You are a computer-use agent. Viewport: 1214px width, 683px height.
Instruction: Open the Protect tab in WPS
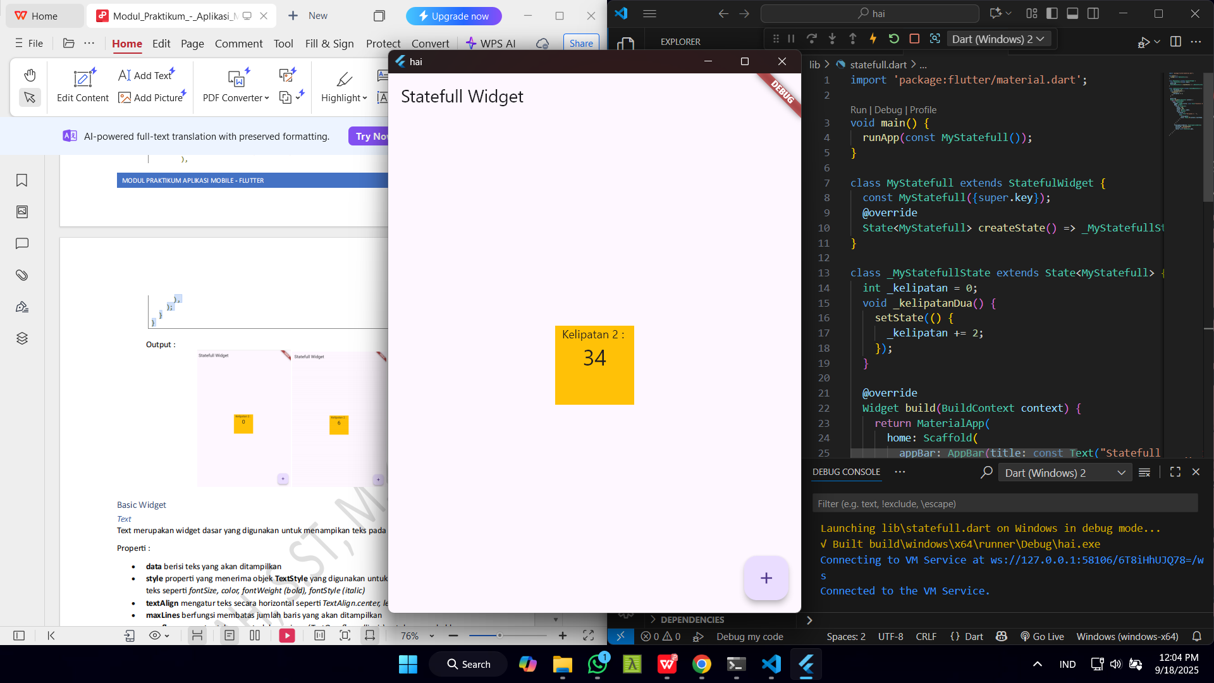point(383,44)
